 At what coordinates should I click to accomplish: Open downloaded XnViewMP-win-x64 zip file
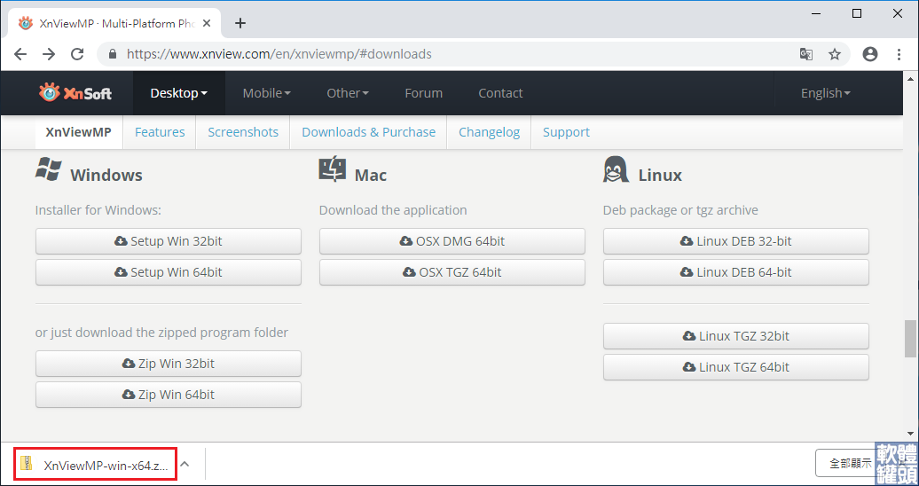pyautogui.click(x=95, y=465)
